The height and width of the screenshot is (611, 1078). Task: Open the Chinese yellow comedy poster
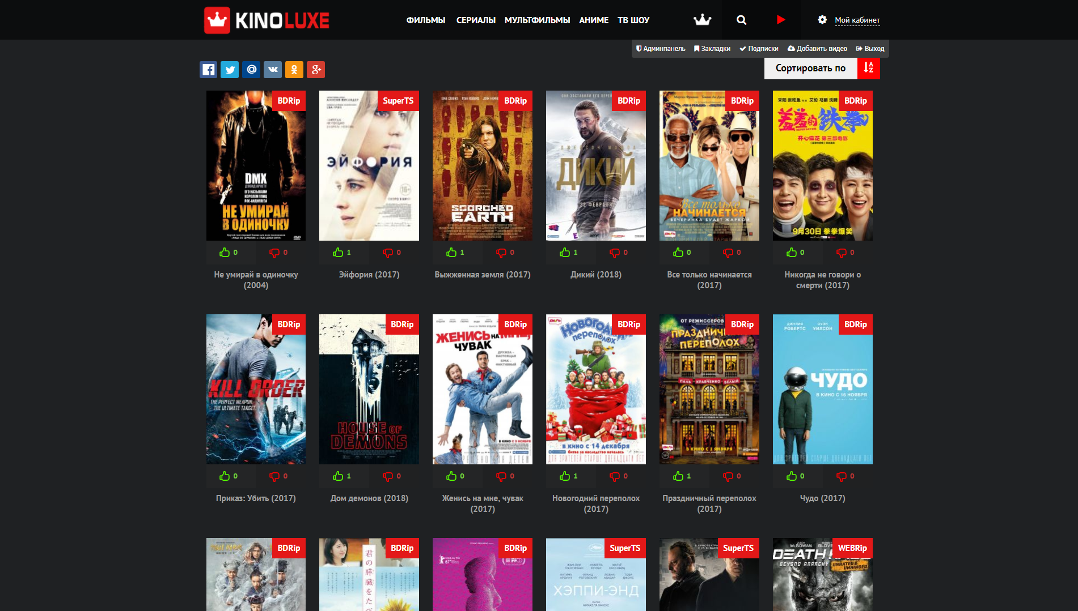[823, 165]
